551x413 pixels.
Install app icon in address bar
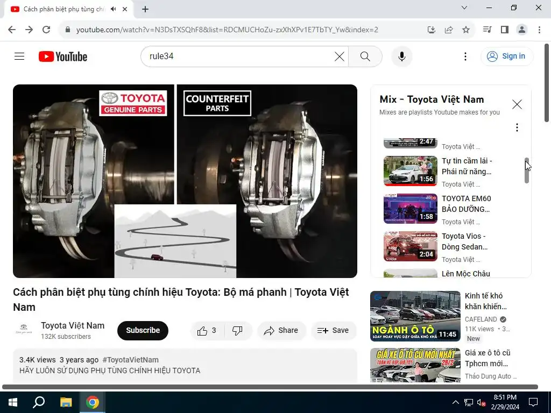point(431,30)
